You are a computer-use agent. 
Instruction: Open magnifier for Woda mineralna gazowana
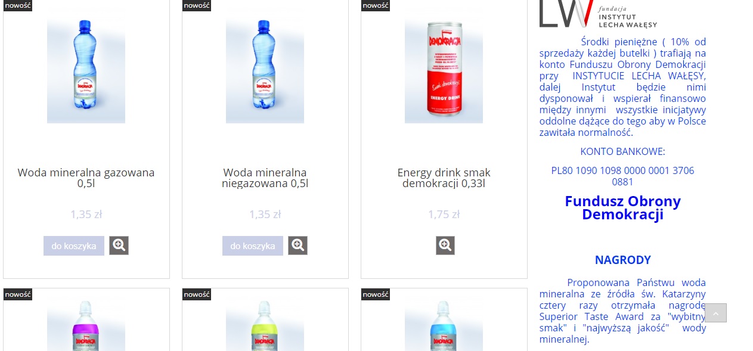(x=119, y=246)
